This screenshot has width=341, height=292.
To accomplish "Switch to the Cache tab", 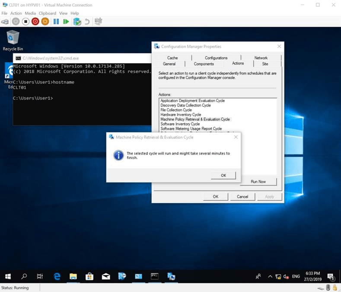I will (172, 58).
